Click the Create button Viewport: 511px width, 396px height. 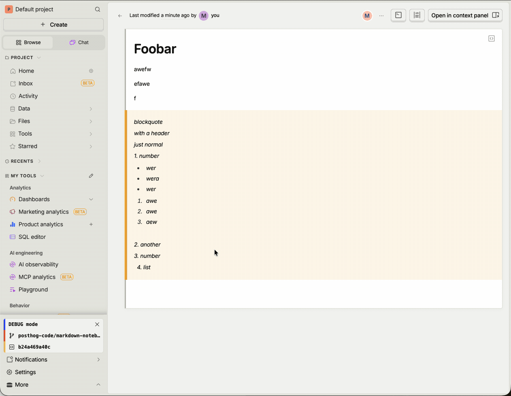[x=53, y=25]
